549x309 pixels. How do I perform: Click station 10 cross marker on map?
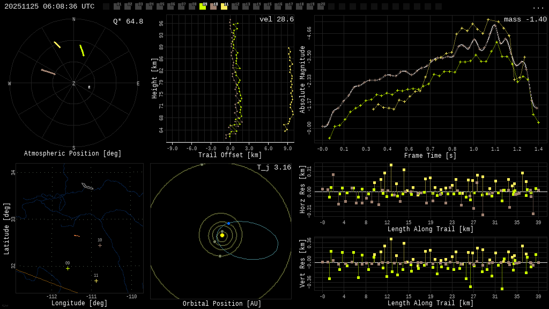click(100, 245)
